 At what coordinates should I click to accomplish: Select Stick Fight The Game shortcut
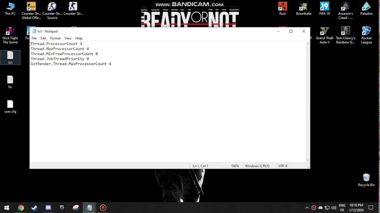10,35
